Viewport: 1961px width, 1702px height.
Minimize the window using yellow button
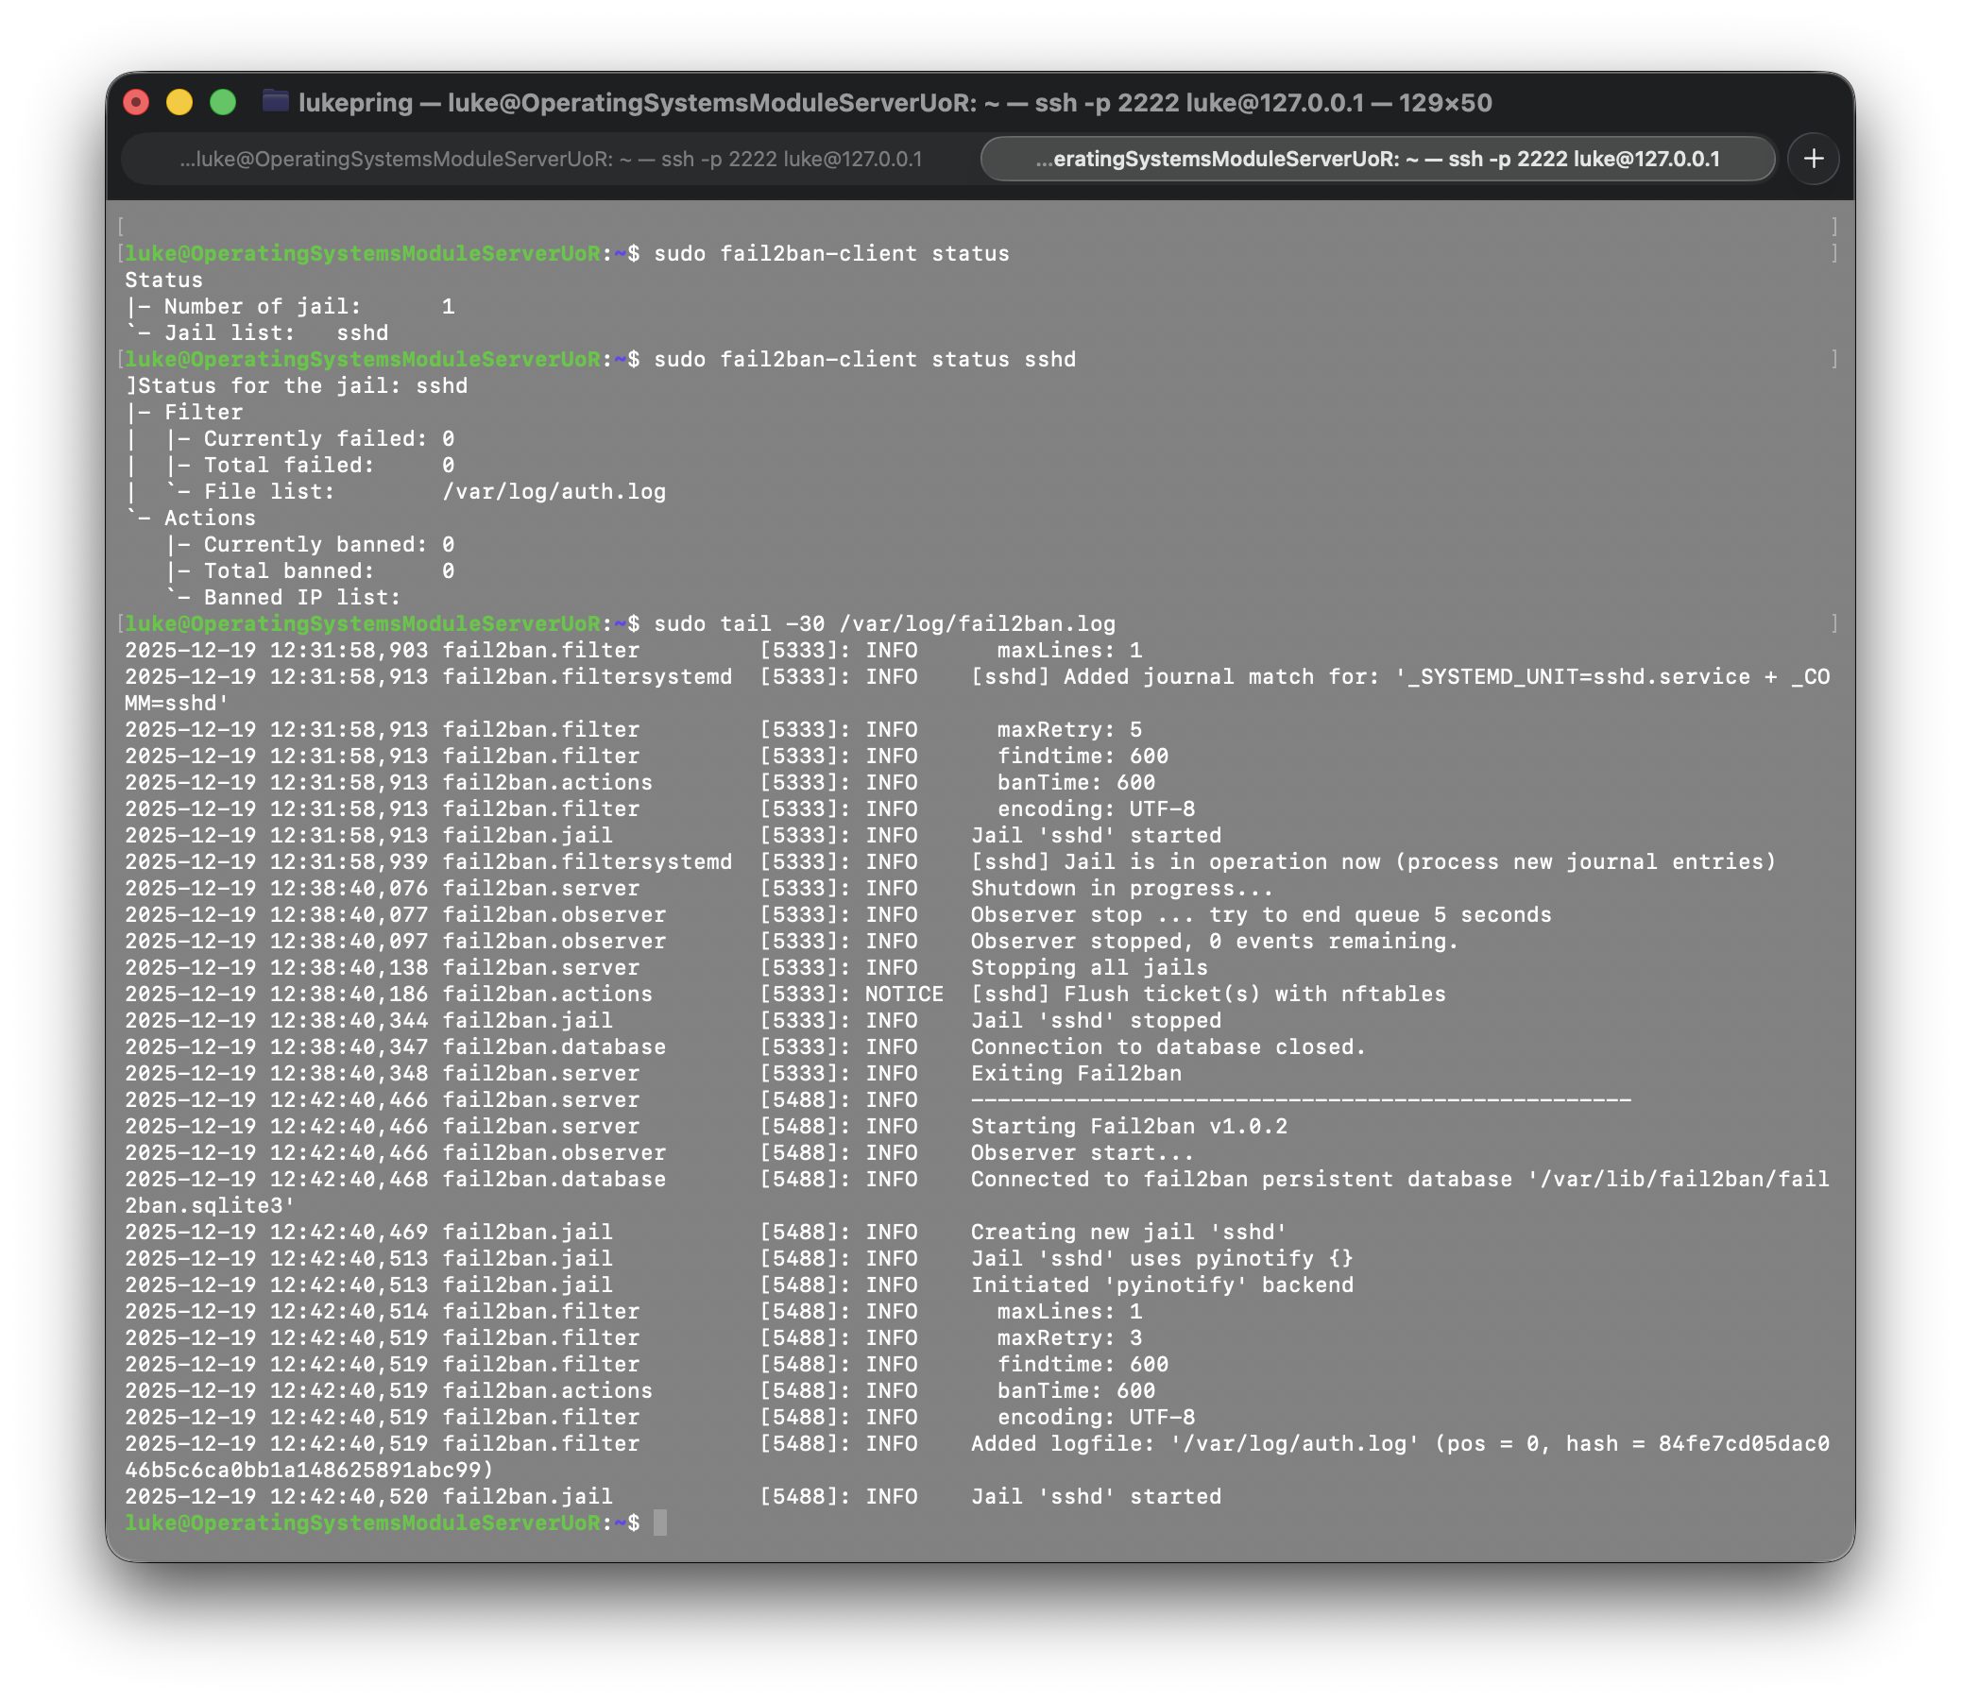pyautogui.click(x=179, y=103)
